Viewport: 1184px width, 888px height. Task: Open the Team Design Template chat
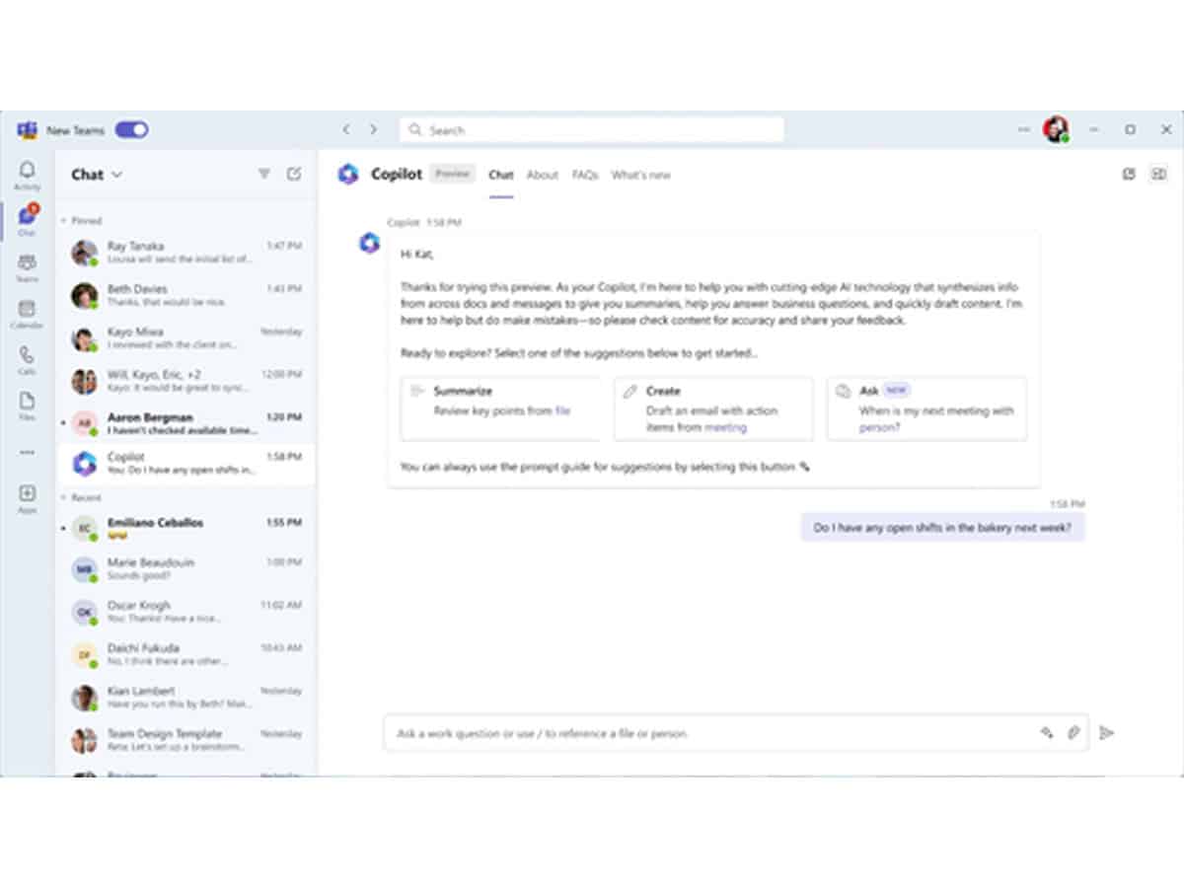coord(186,740)
